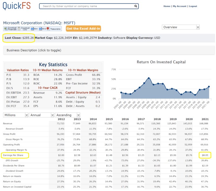Click the Download CSV label

[25, 29]
